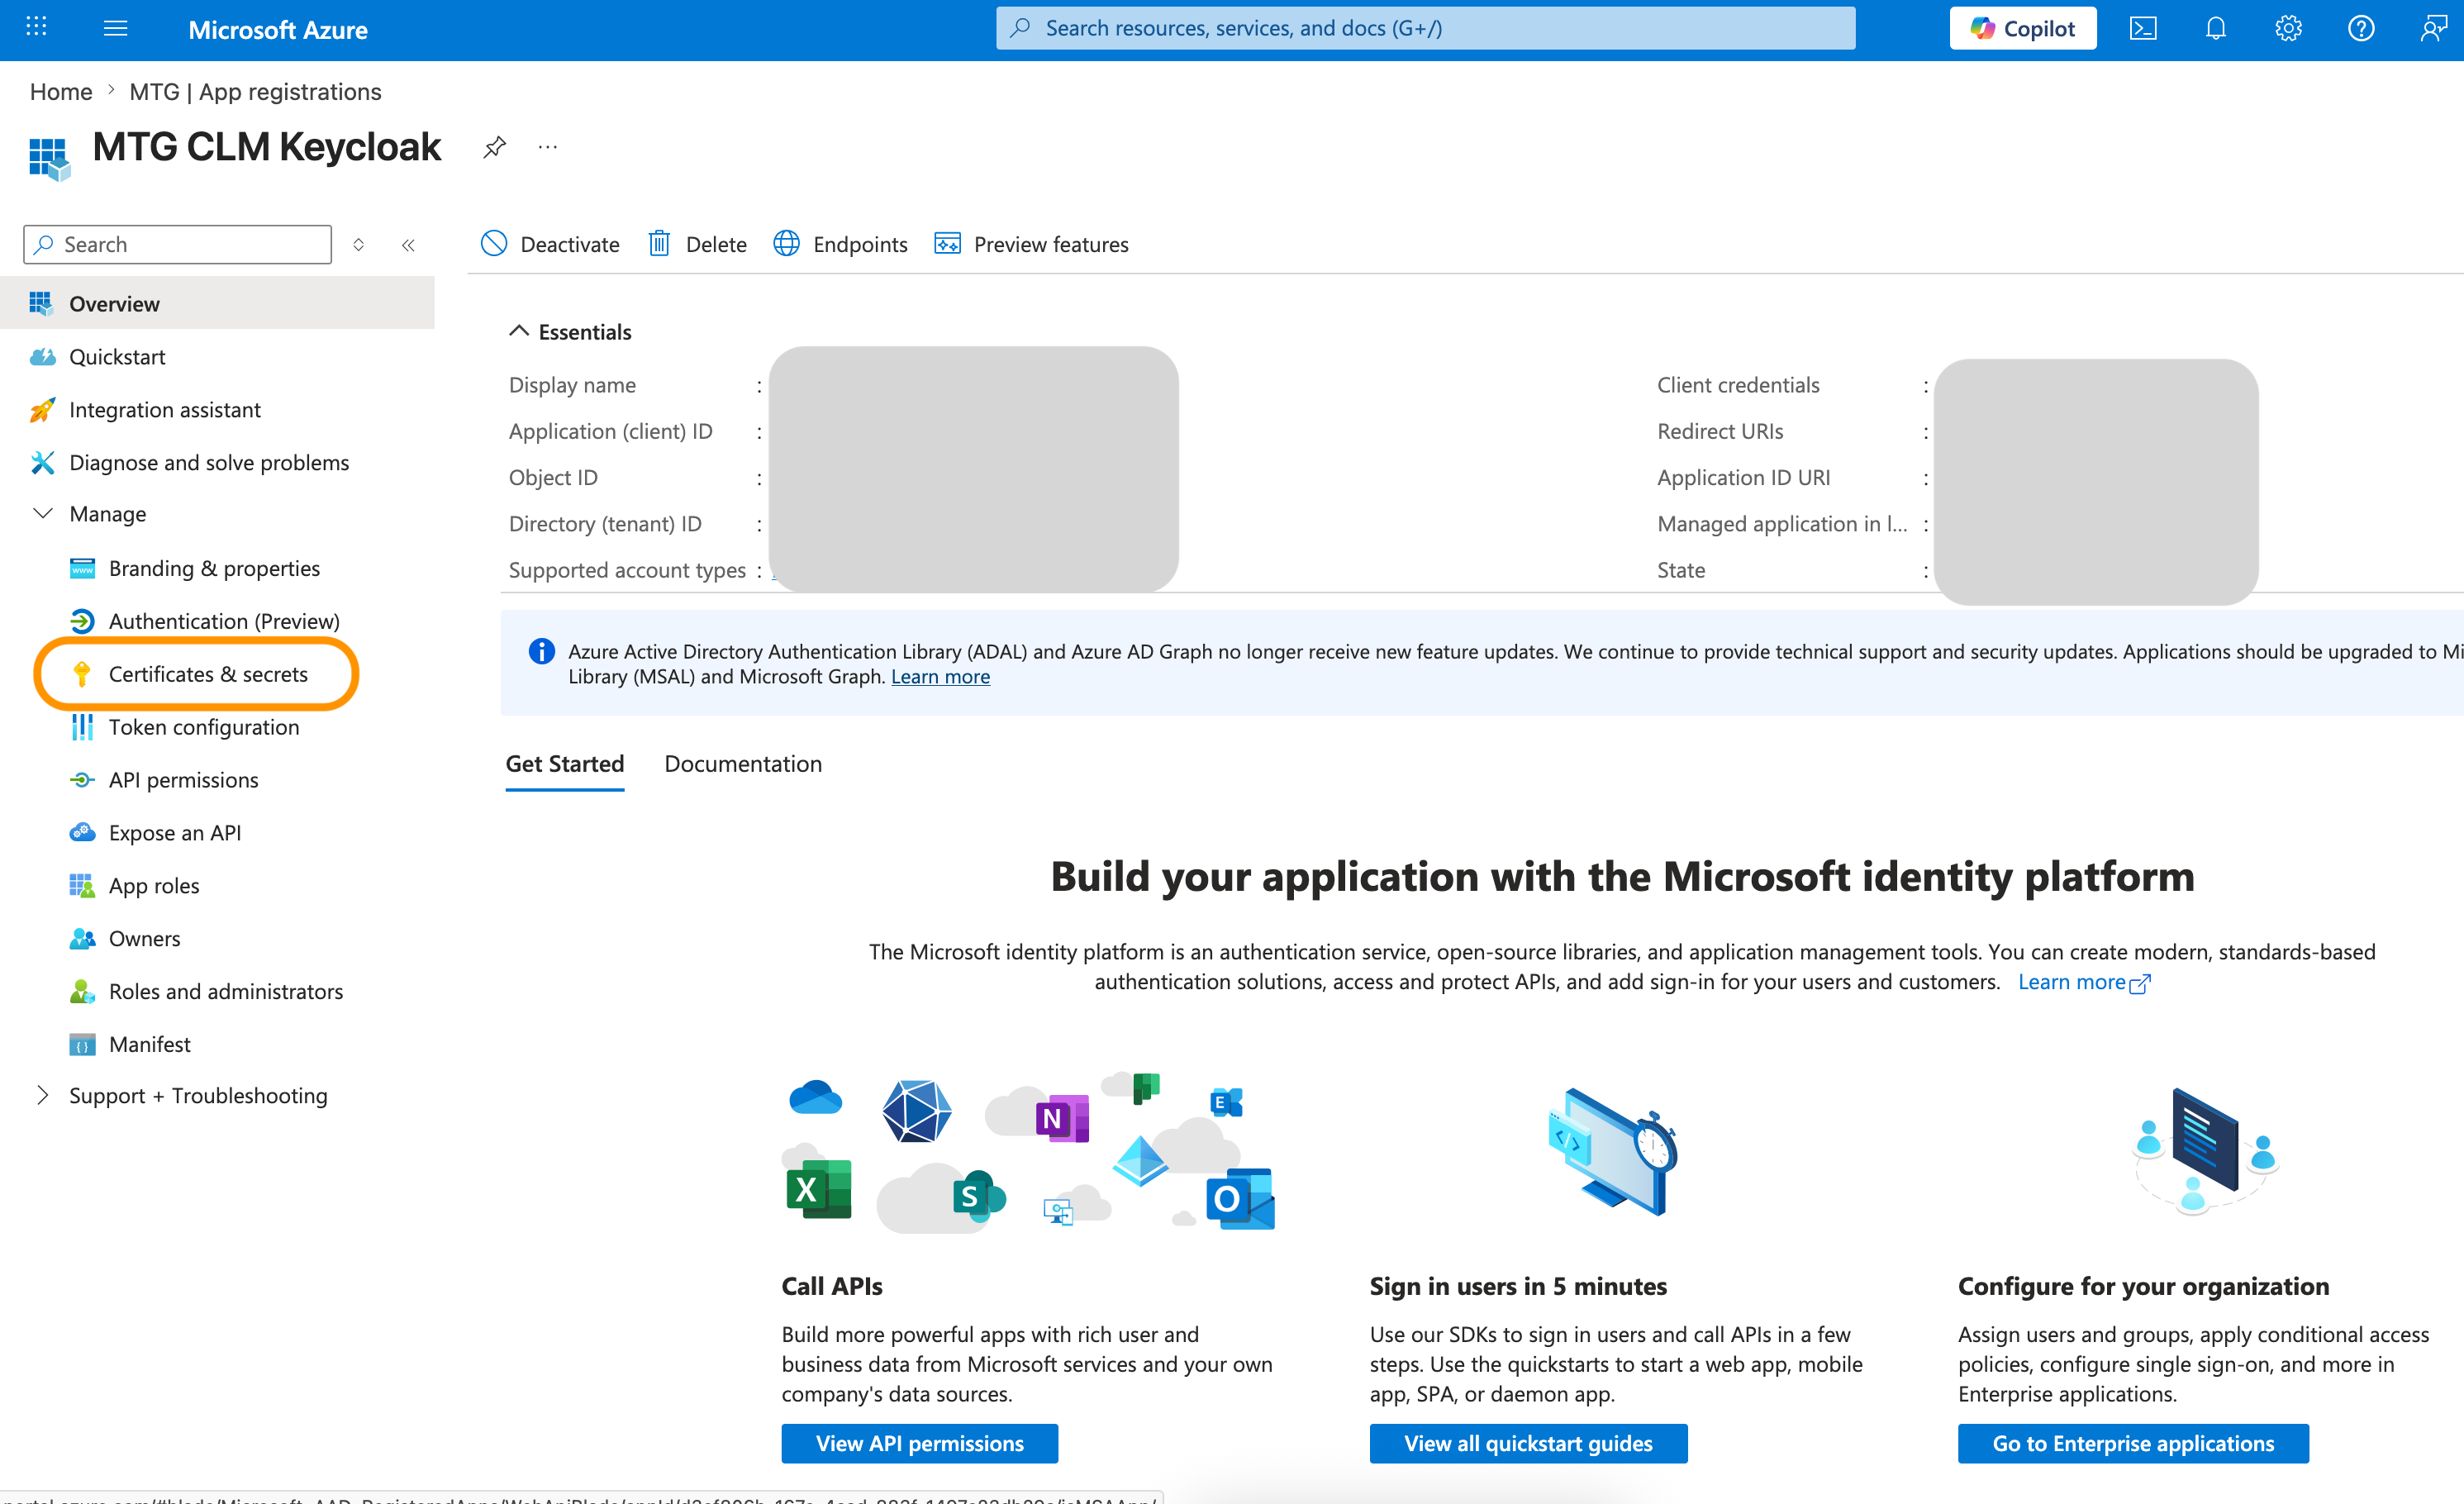The height and width of the screenshot is (1504, 2464).
Task: Click the Client credentials label
Action: click(x=1738, y=385)
